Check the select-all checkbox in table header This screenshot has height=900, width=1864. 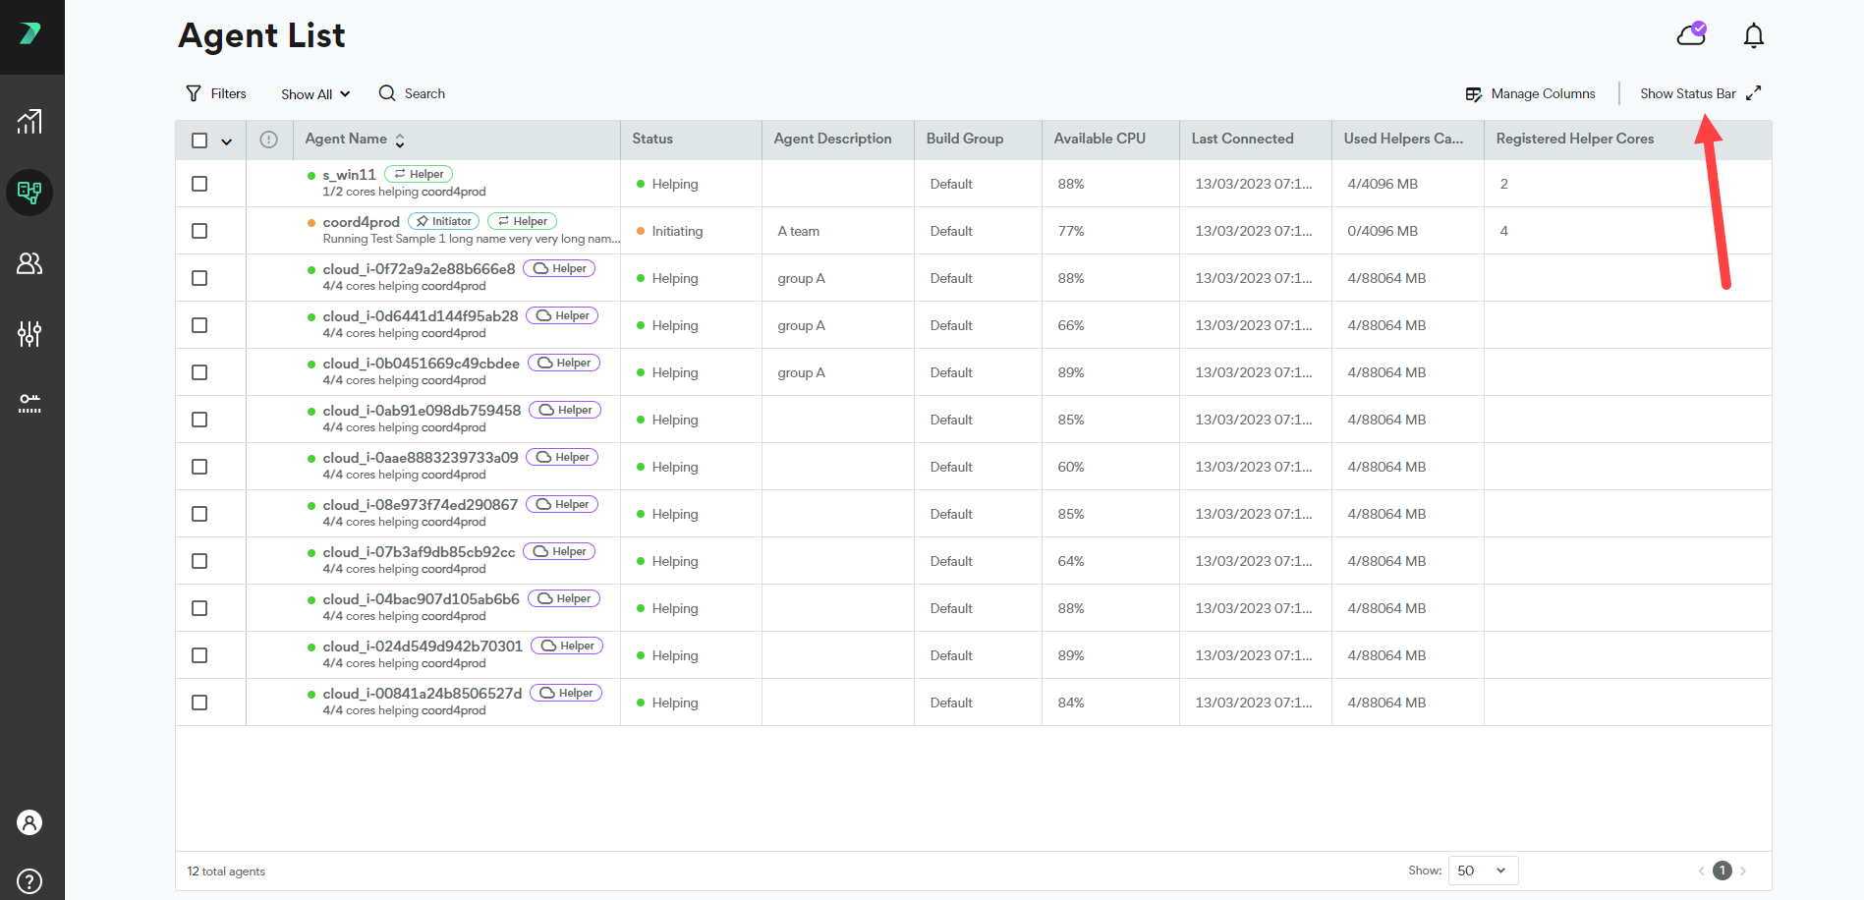click(199, 141)
